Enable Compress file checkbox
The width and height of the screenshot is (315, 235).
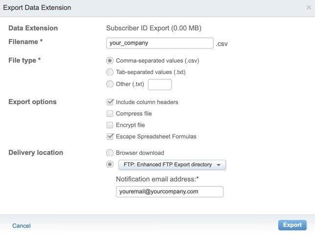[110, 113]
